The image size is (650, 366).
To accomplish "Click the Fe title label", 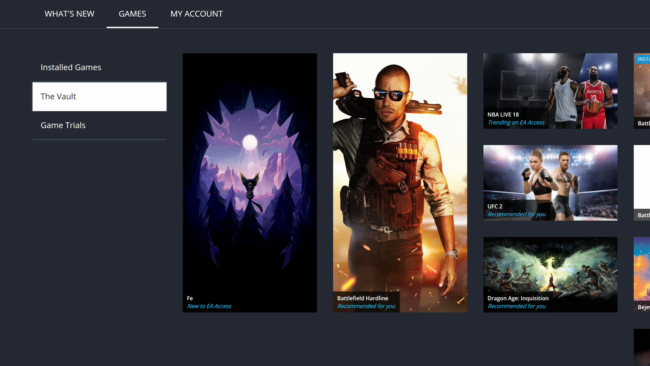I will pos(190,298).
